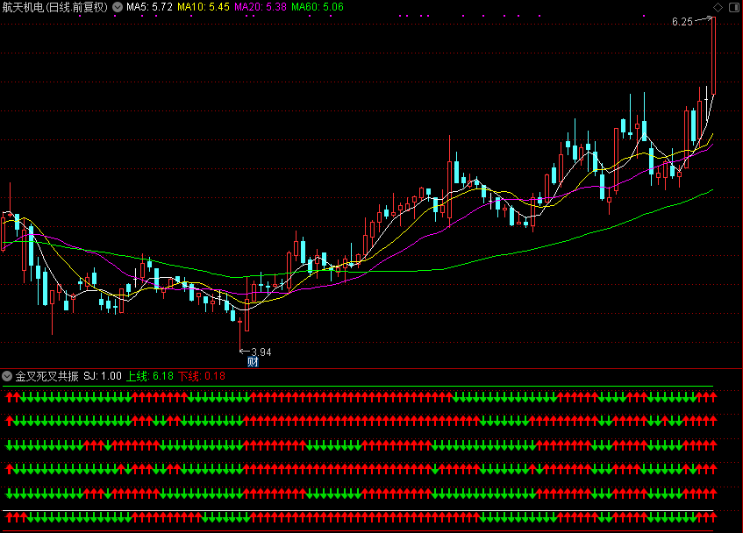
Task: Click the 金叉死叉共振 indicator name
Action: (47, 376)
